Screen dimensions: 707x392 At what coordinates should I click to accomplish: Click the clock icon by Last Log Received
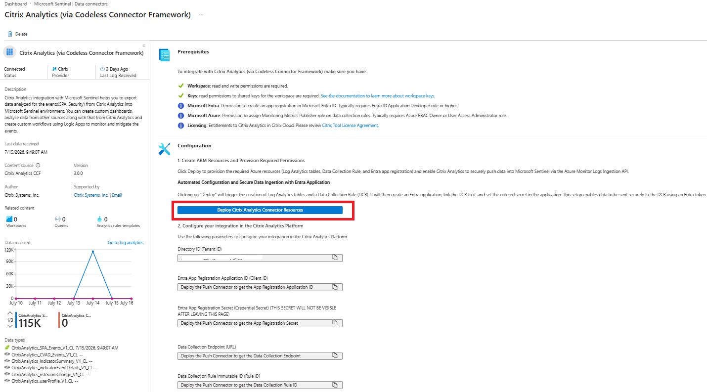(x=102, y=69)
